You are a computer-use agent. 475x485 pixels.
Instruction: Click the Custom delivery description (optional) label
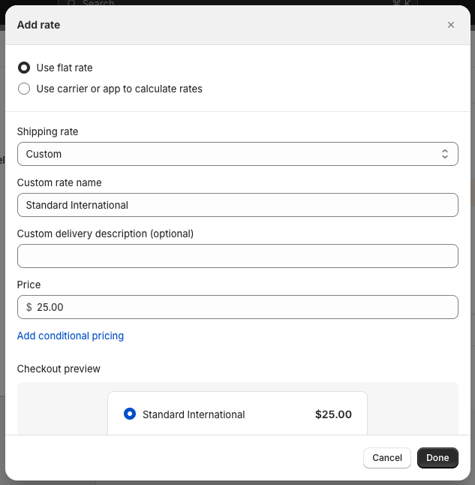tap(105, 233)
